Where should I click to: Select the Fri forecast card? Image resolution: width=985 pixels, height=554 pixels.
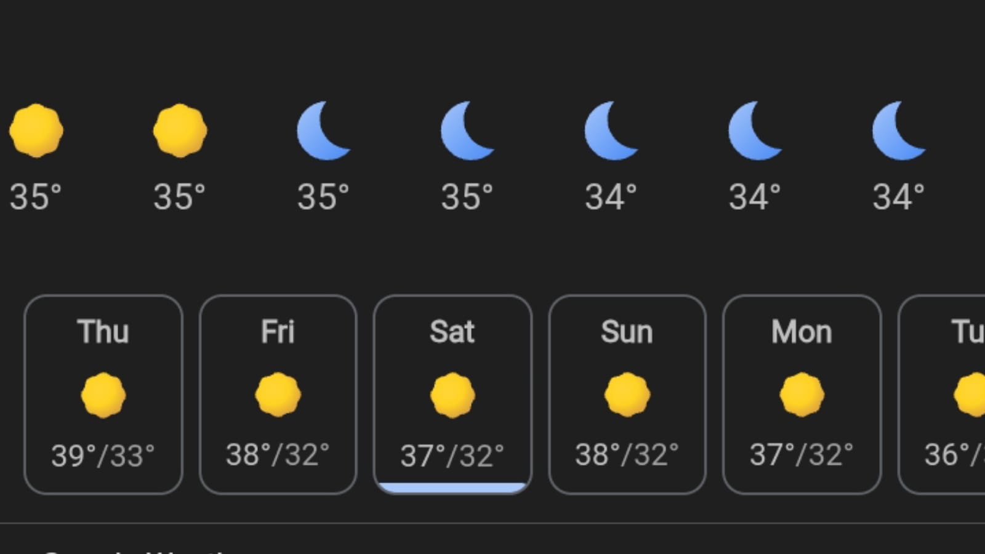[x=278, y=395]
